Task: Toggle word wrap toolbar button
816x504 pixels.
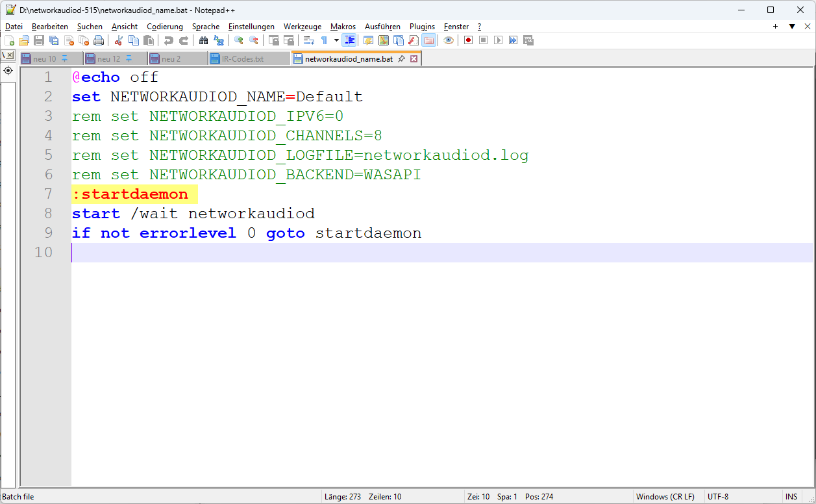Action: pyautogui.click(x=309, y=40)
